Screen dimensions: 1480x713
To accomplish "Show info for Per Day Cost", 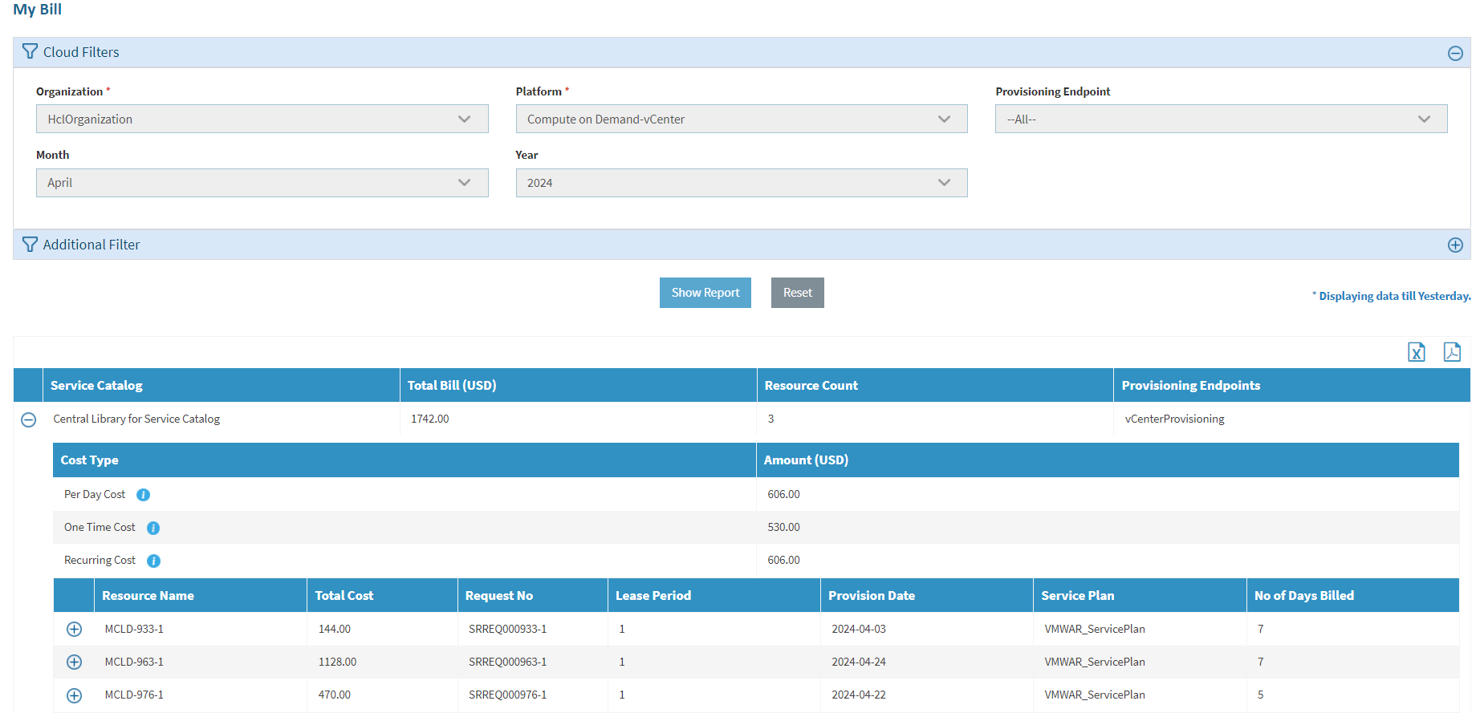I will (x=143, y=495).
